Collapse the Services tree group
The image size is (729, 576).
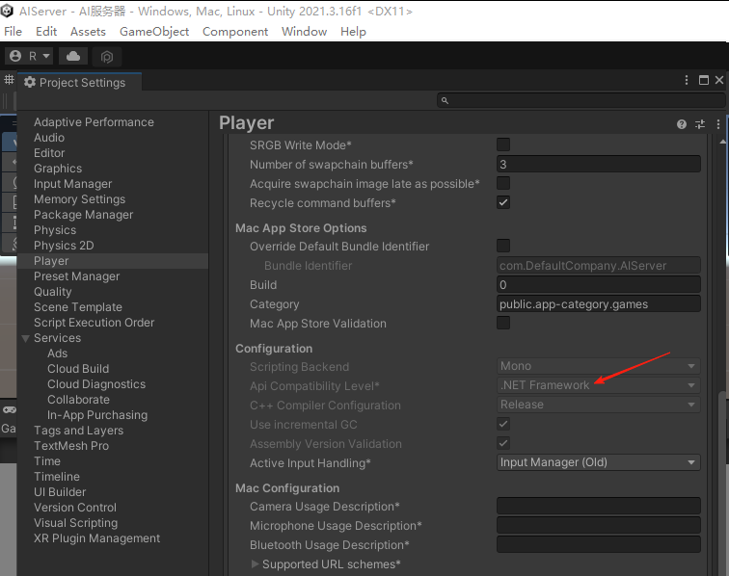tap(26, 338)
